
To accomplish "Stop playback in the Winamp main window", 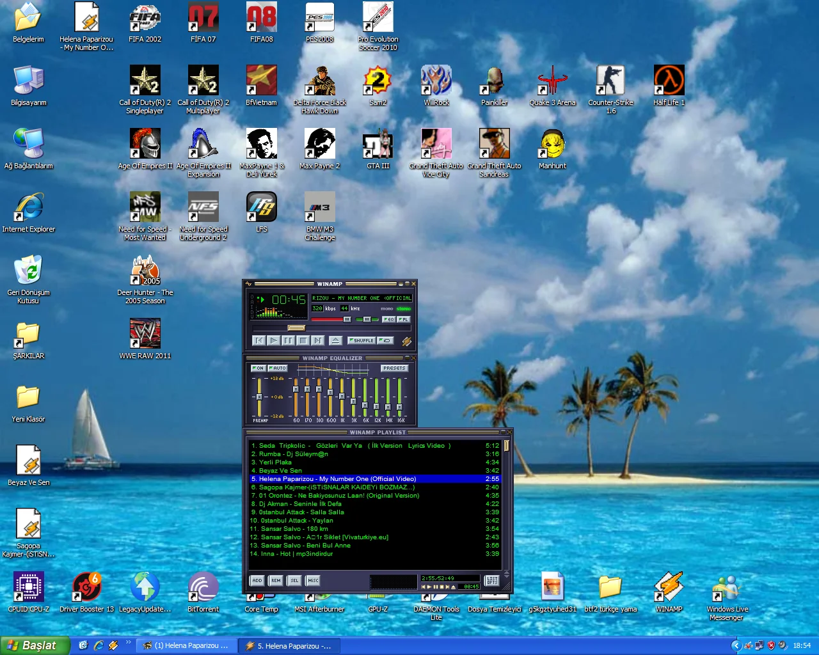I will (303, 341).
